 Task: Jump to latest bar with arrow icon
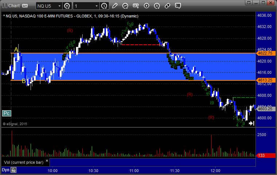pyautogui.click(x=252, y=123)
